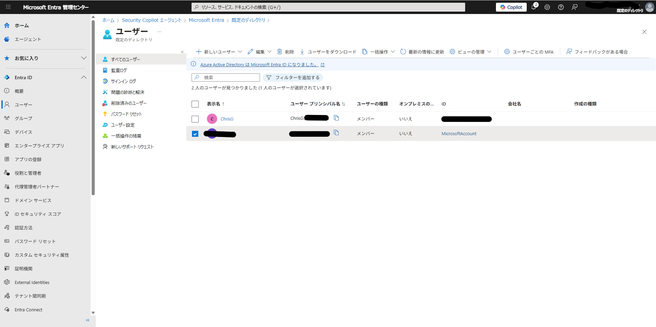This screenshot has width=656, height=327.
Task: Open the notifications bell icon
Action: click(534, 7)
